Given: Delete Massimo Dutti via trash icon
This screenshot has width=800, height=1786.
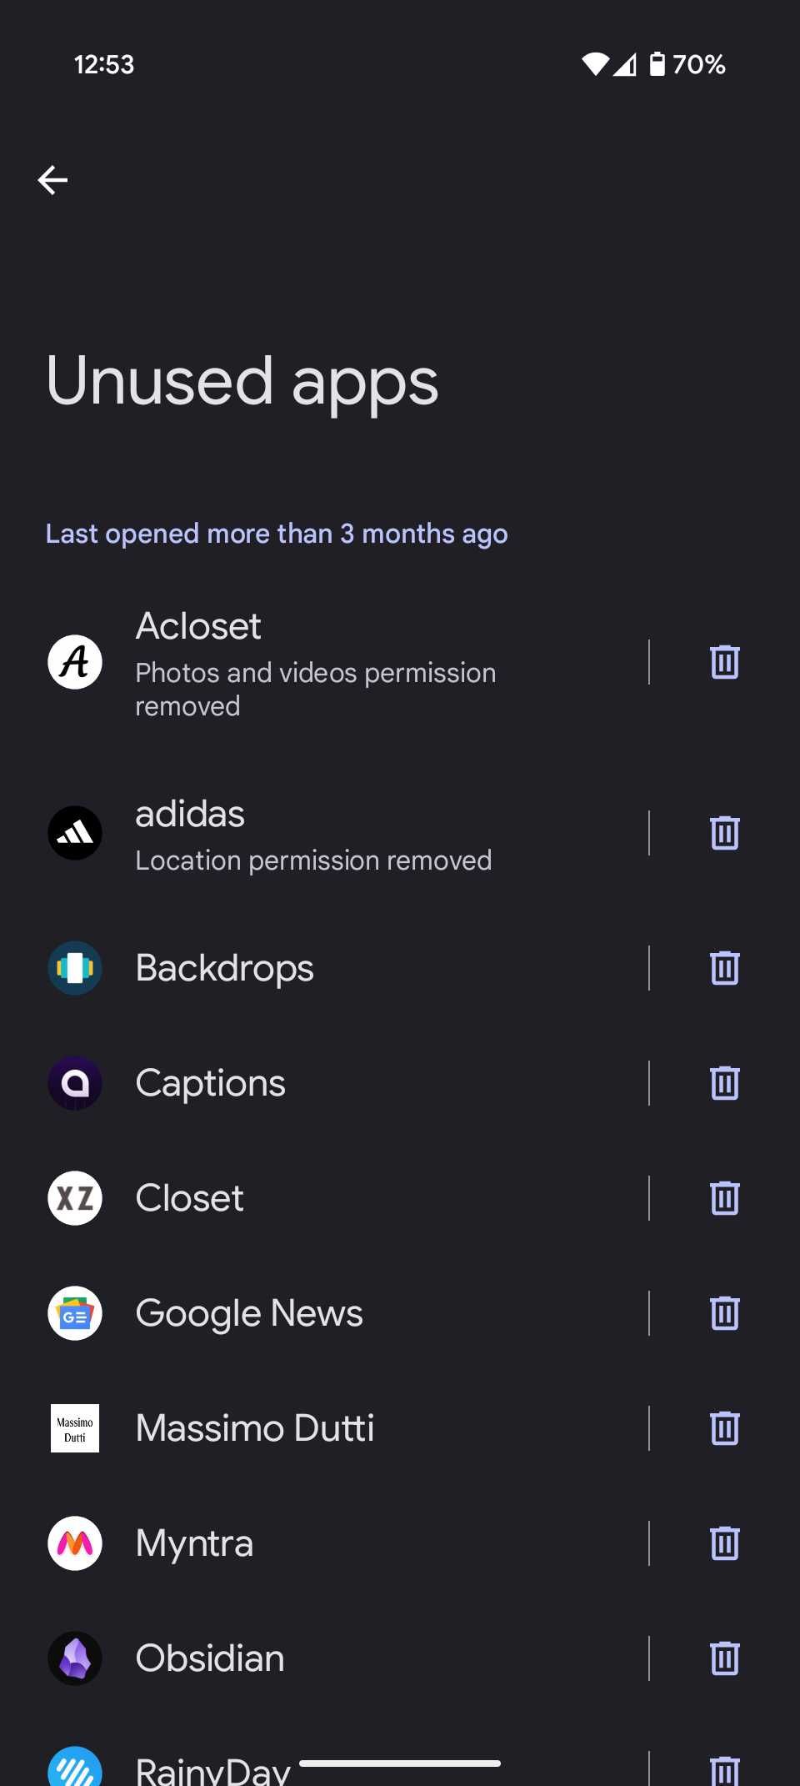Looking at the screenshot, I should (724, 1428).
